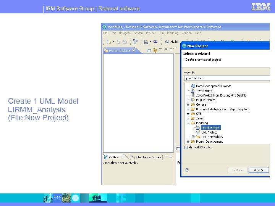Open the Edit menu
The height and width of the screenshot is (206, 275).
tap(113, 33)
